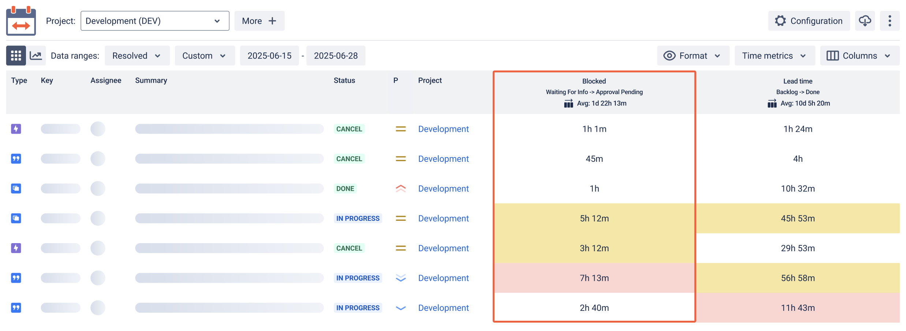
Task: Sort by the Type column header
Action: tap(19, 81)
